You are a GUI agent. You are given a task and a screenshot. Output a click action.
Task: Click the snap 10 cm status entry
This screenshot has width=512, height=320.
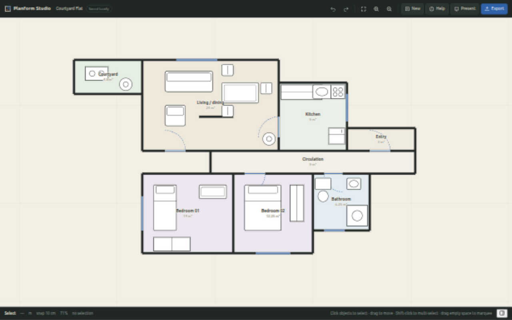pyautogui.click(x=46, y=313)
